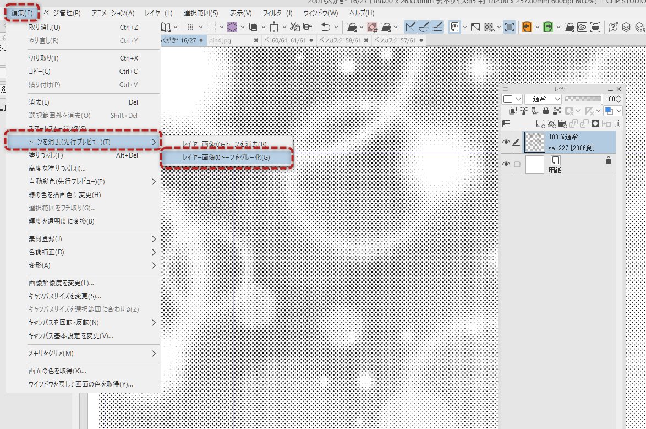The height and width of the screenshot is (429, 646).
Task: Click the new raster layer icon
Action: coord(540,123)
